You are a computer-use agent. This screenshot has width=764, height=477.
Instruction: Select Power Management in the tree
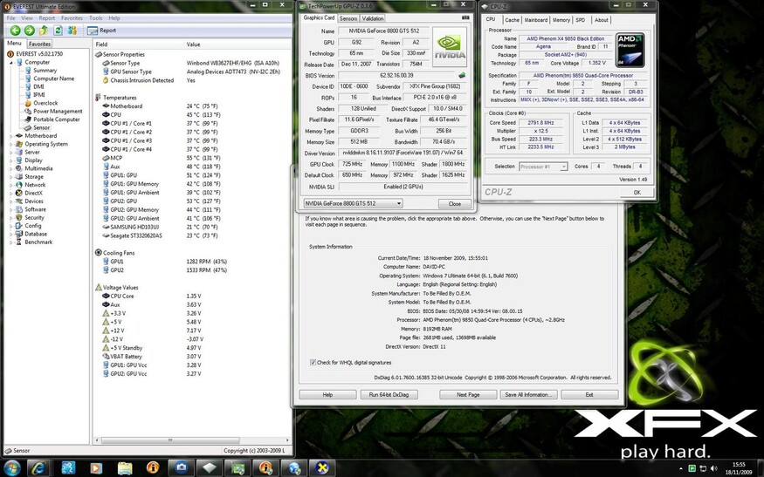click(x=58, y=111)
